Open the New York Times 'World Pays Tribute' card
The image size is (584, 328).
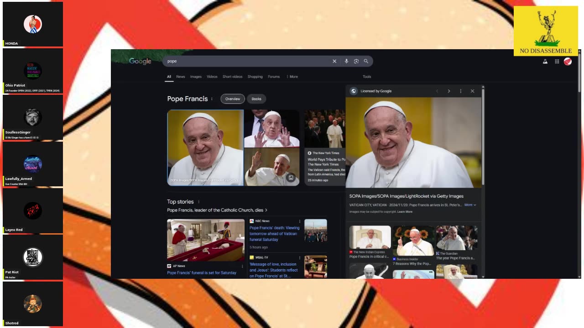(325, 148)
